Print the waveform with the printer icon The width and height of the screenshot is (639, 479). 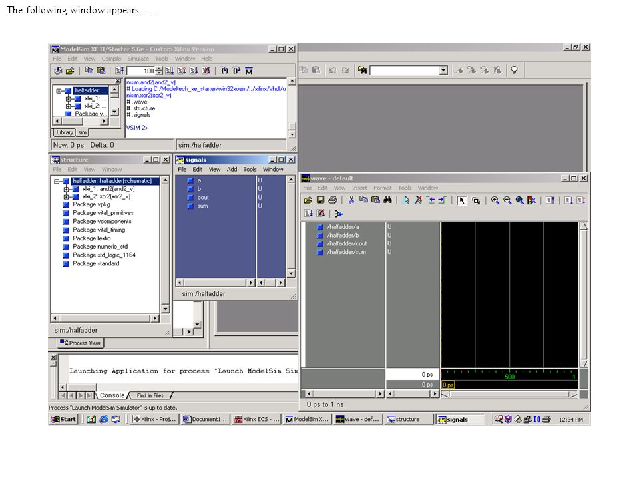(333, 200)
